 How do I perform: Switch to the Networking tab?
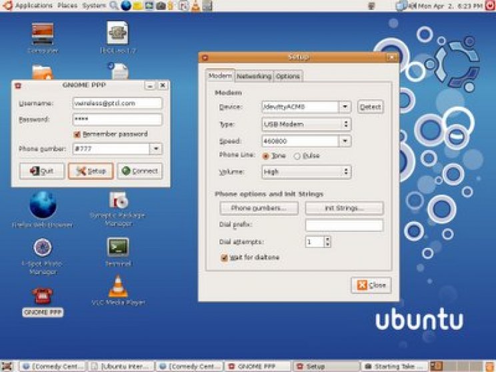(254, 76)
